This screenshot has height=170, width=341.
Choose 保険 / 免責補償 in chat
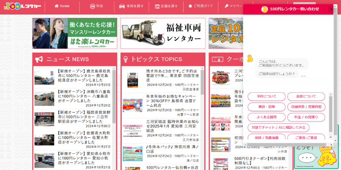[x=266, y=137]
